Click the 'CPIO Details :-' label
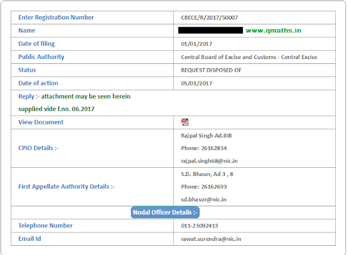Screen dimensions: 347x255 point(38,148)
